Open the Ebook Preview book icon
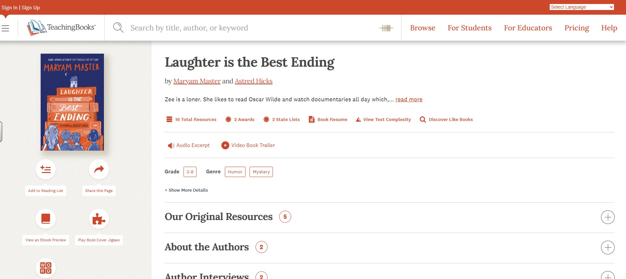 pyautogui.click(x=46, y=219)
